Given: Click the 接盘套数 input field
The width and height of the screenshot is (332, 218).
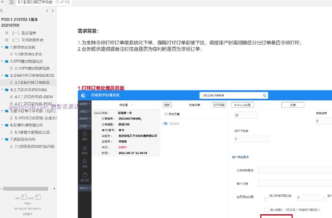Looking at the screenshot, I should click(324, 121).
